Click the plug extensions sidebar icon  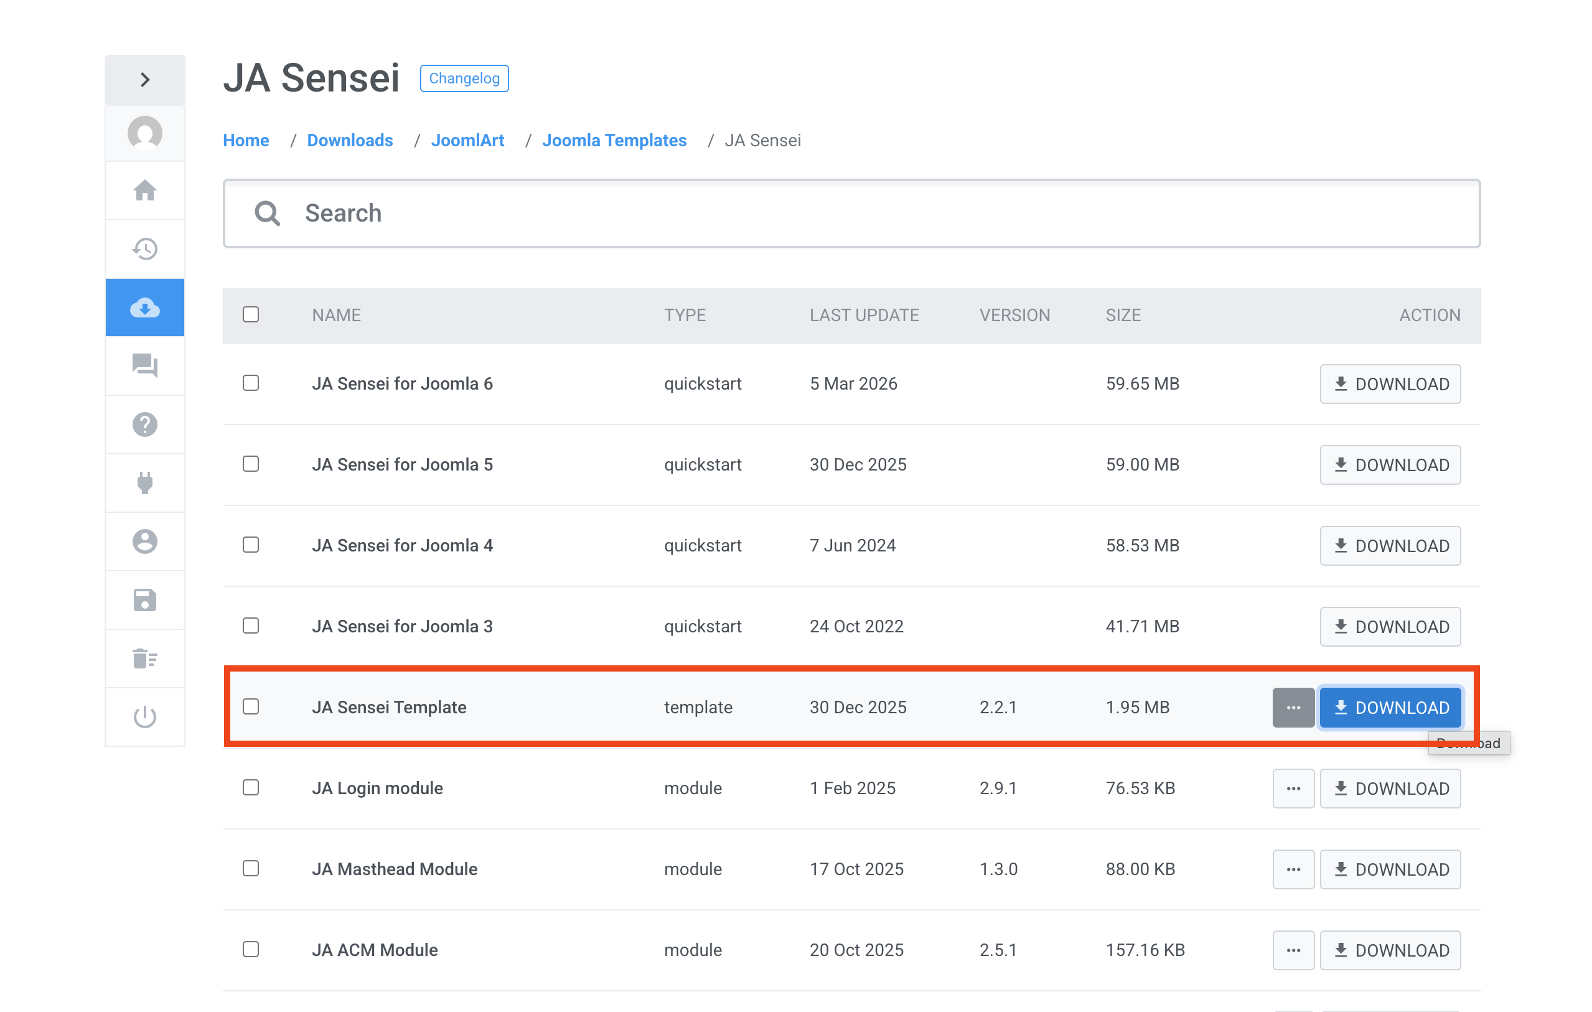(x=145, y=483)
